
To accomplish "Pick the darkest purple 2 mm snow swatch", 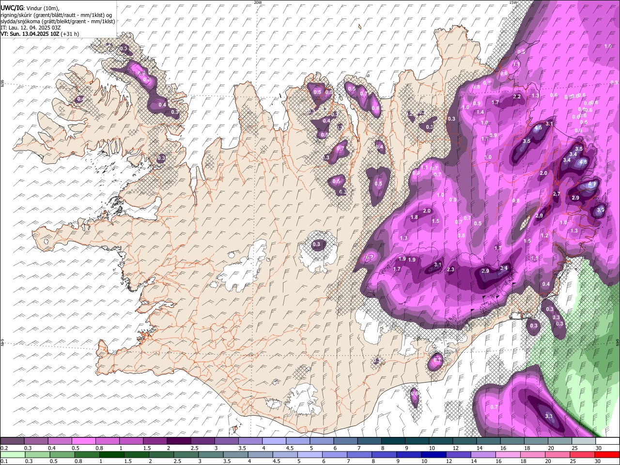I will pyautogui.click(x=179, y=441).
